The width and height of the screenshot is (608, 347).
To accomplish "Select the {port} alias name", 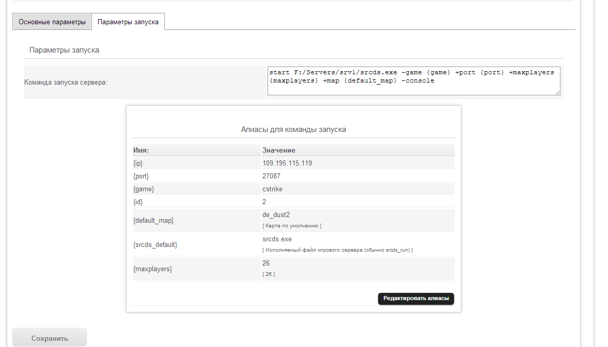I will click(x=141, y=176).
